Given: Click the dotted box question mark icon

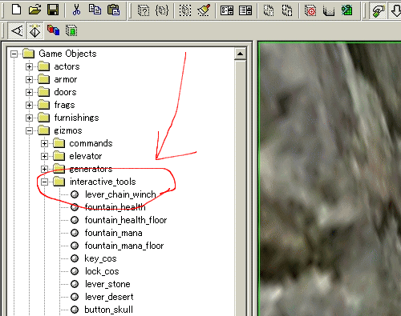Looking at the screenshot, I should click(144, 10).
